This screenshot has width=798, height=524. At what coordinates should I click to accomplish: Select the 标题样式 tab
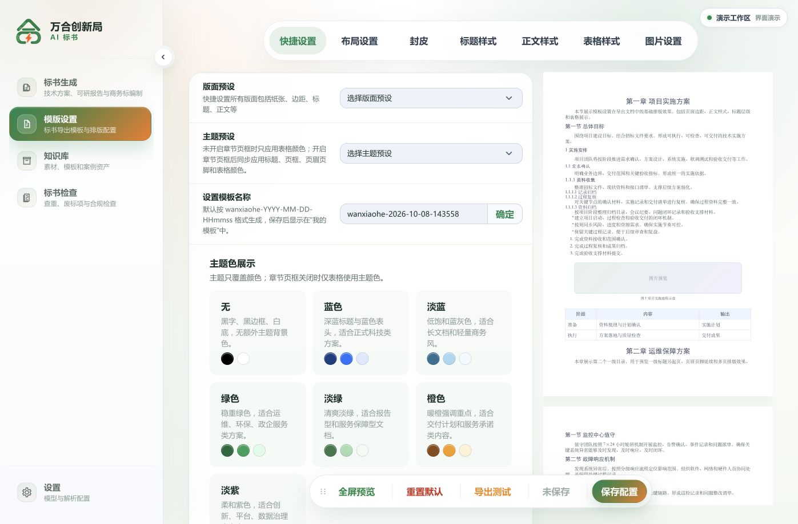478,41
